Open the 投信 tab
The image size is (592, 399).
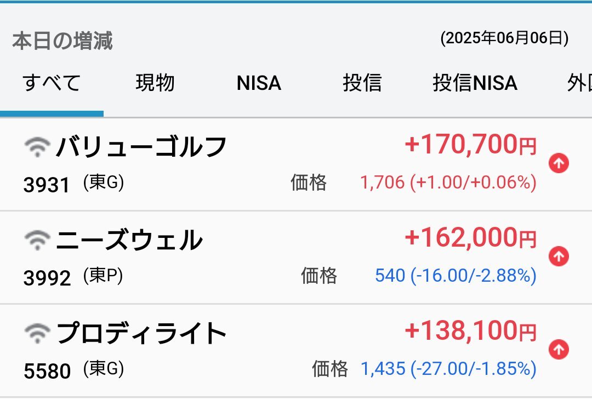click(x=362, y=83)
